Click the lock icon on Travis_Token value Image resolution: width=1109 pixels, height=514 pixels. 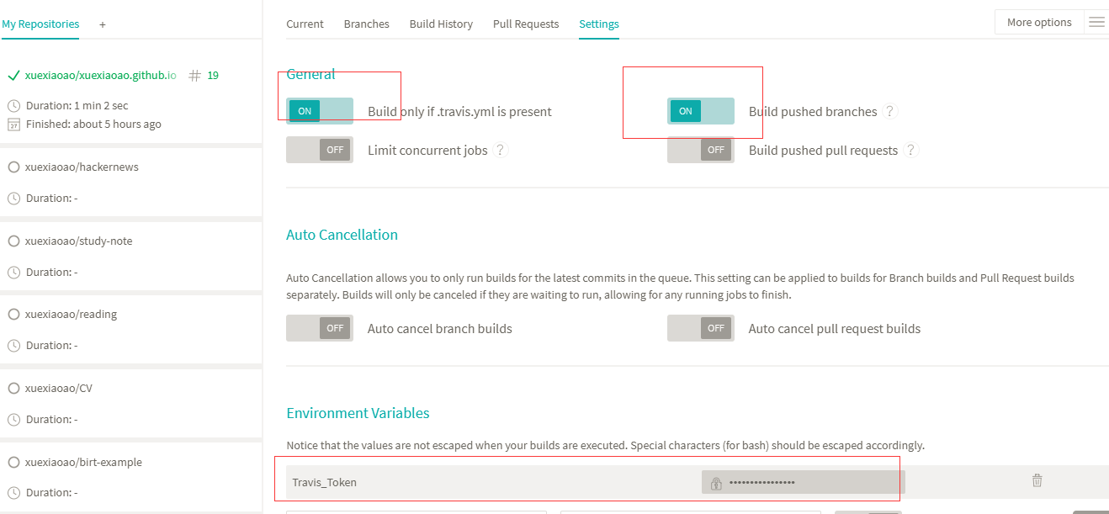[716, 483]
